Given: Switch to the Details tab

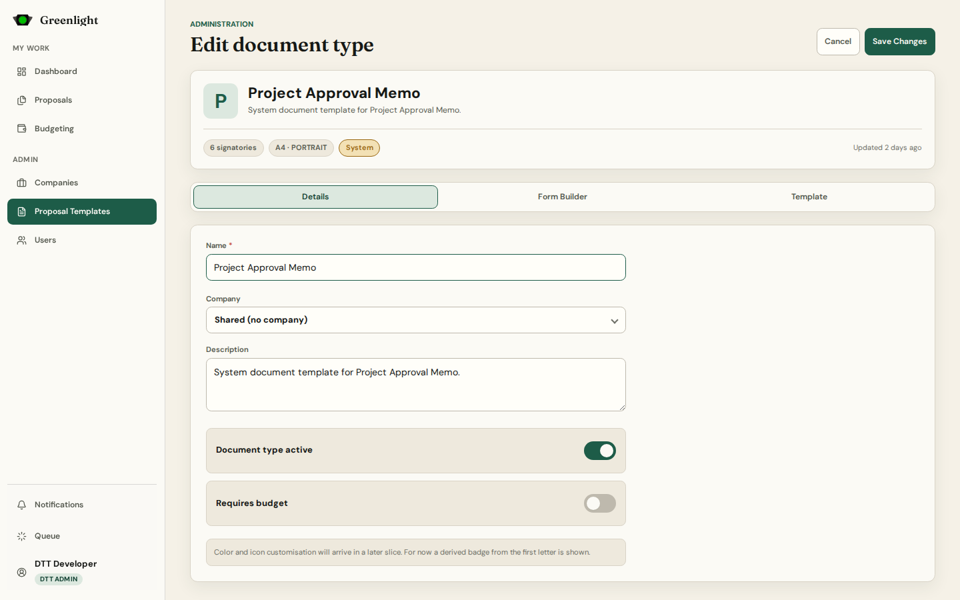Looking at the screenshot, I should click(x=315, y=197).
